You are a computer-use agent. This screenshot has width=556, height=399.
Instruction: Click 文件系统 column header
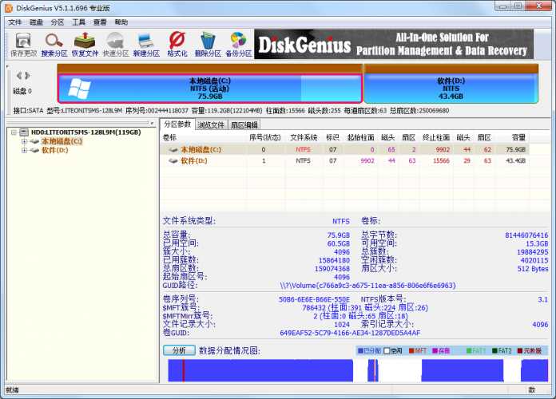point(304,137)
